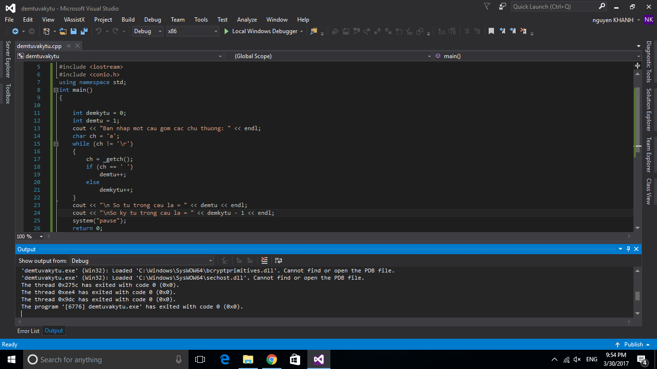Click the Find in Files toolbar icon

(314, 31)
